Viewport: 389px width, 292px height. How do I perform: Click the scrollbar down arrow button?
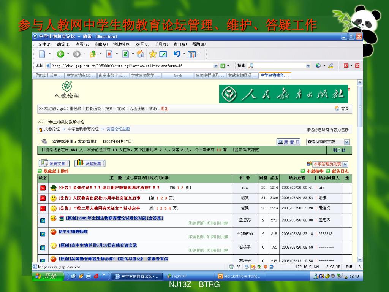pyautogui.click(x=360, y=259)
